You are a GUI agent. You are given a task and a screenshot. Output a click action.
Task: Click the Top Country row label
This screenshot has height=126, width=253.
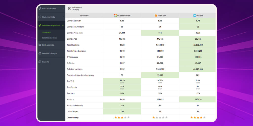click(x=72, y=87)
